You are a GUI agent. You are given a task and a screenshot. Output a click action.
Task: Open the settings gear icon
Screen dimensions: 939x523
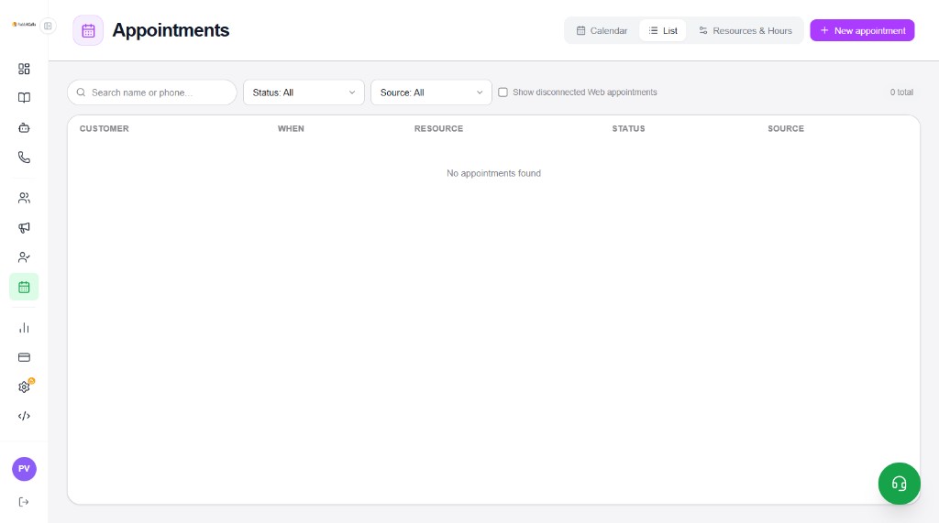pyautogui.click(x=24, y=387)
